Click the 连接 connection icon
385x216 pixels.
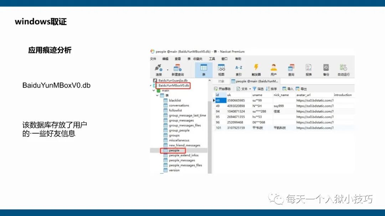click(158, 70)
